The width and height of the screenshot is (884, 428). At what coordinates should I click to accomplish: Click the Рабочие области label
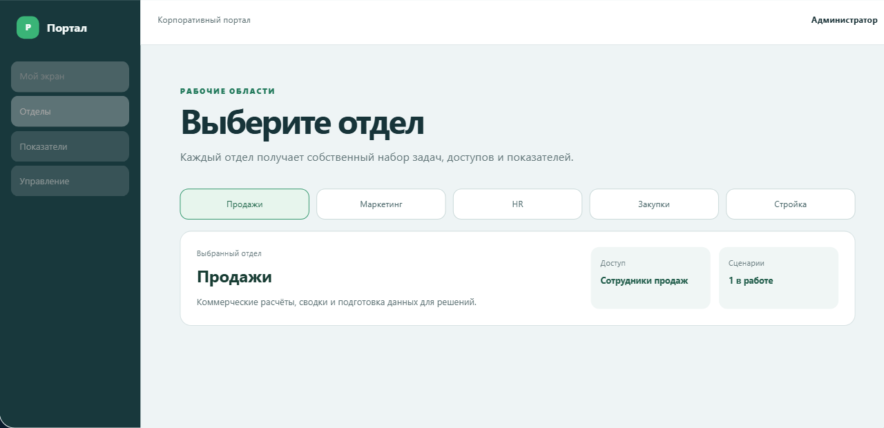pos(228,91)
